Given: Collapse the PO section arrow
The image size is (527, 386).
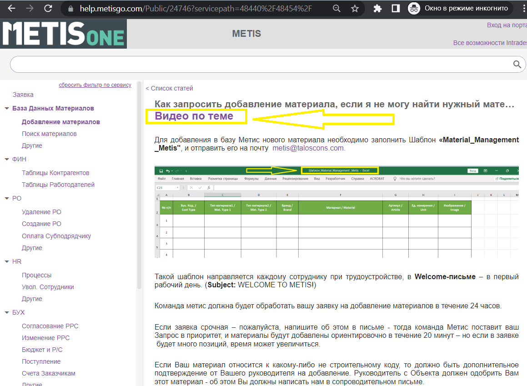Looking at the screenshot, I should [x=7, y=199].
